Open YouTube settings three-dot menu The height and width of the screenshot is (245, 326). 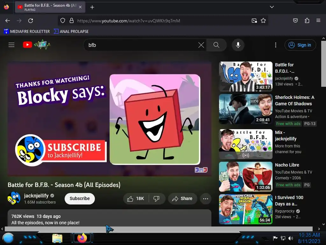[276, 45]
